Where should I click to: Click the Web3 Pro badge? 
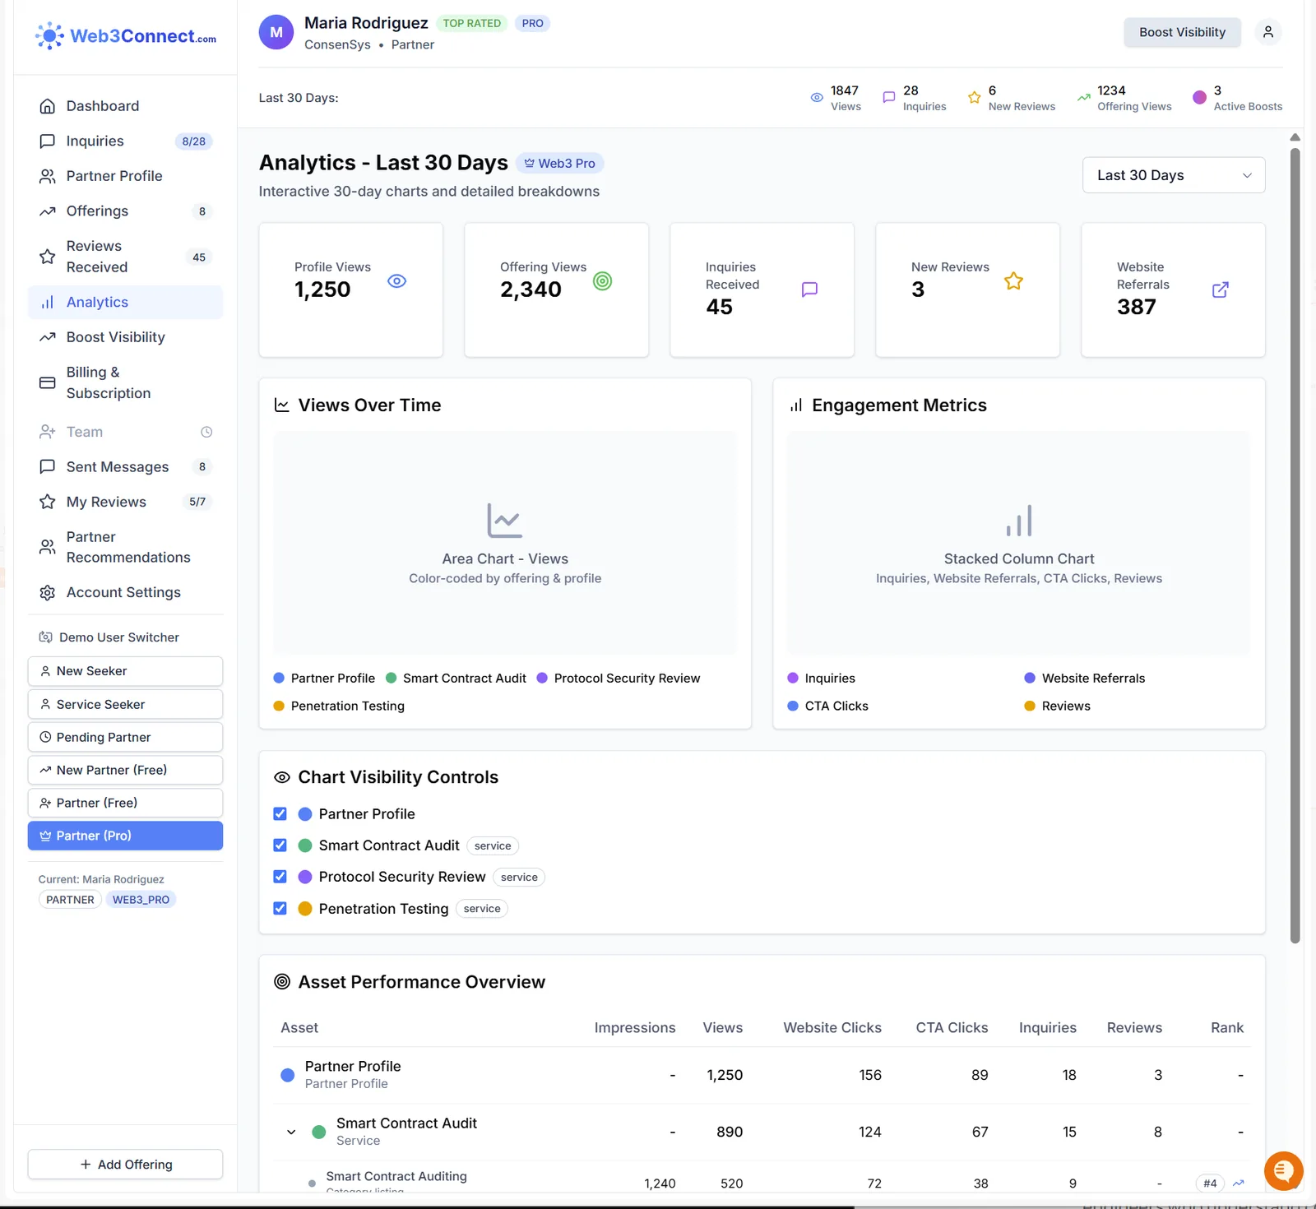point(560,163)
